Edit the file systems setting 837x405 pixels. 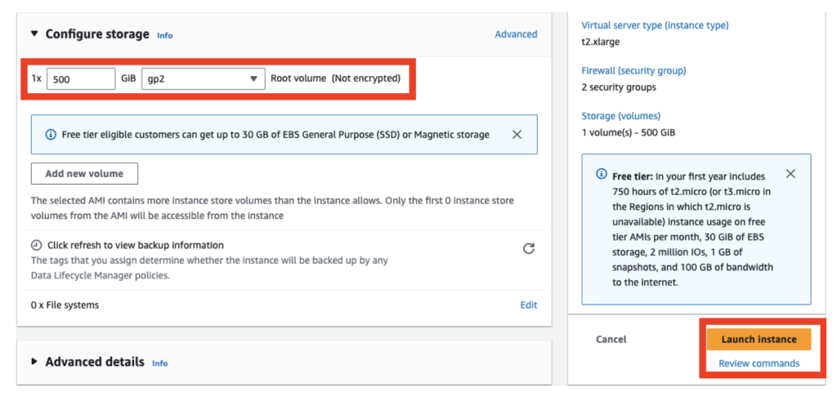click(x=529, y=305)
